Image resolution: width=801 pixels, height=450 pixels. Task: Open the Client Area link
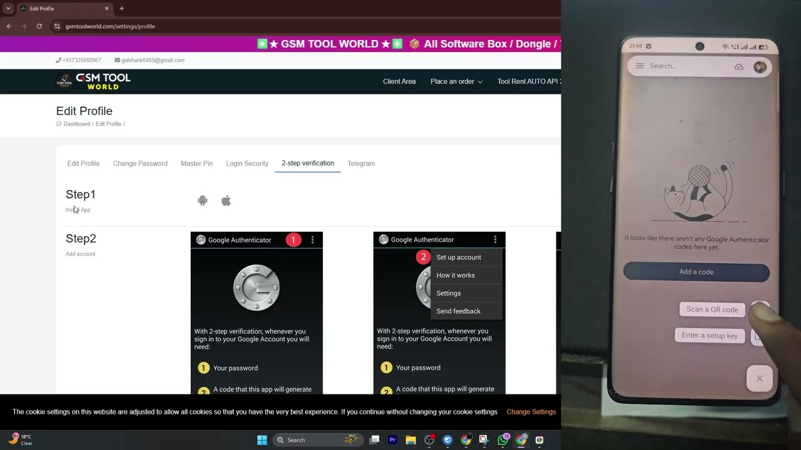coord(399,81)
